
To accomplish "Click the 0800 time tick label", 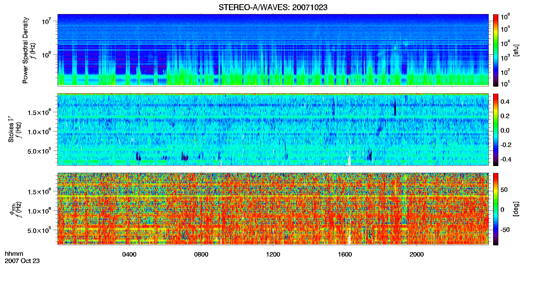I will pos(201,254).
